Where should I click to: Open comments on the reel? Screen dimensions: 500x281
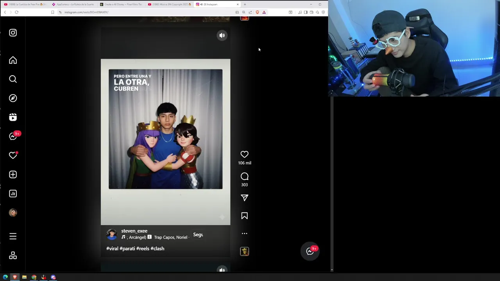245,176
